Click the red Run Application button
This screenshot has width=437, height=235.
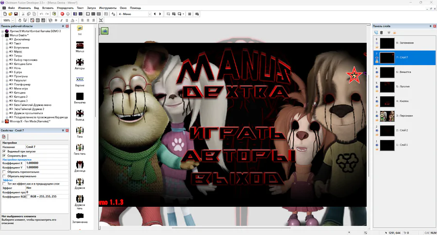coord(62,14)
